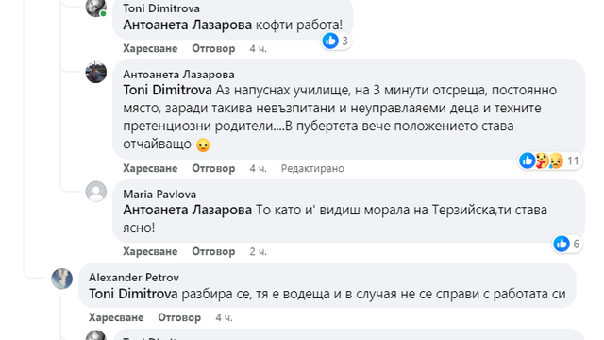Open the Редактирано edit history link
This screenshot has width=604, height=340.
click(x=312, y=168)
